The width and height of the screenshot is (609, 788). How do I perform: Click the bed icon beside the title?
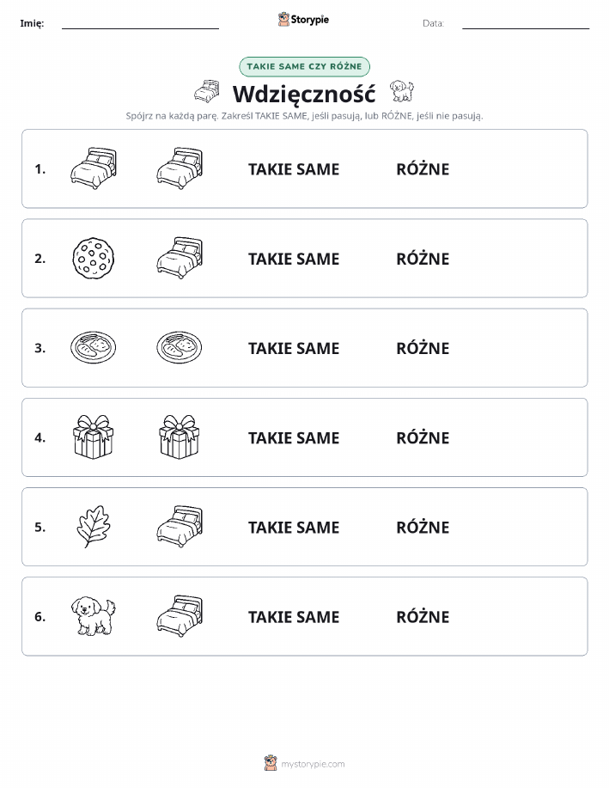tap(207, 91)
